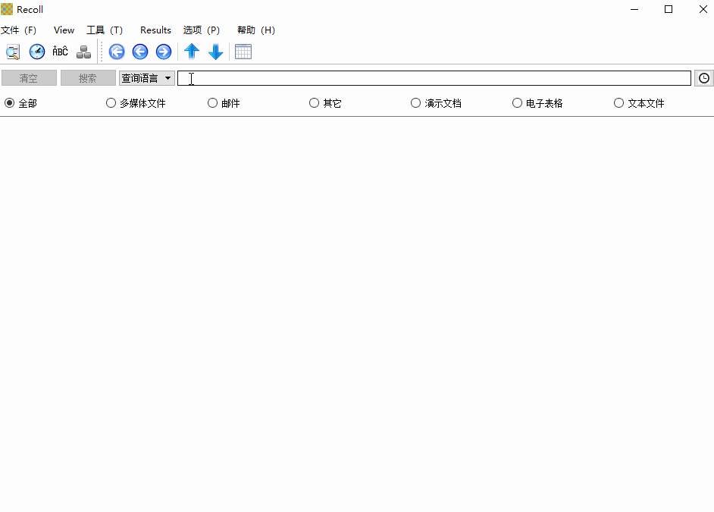Viewport: 714px width, 512px height.
Task: Go to previous results page arrow
Action: [x=140, y=52]
